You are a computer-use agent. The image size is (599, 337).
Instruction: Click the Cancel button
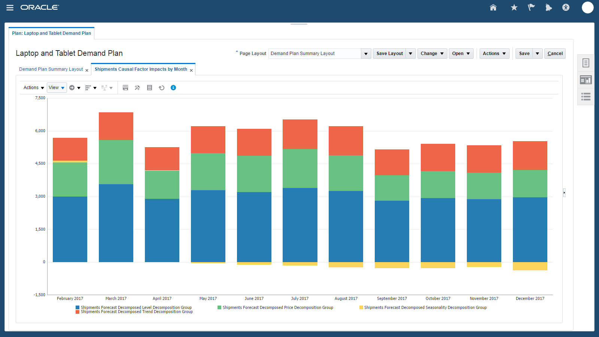pyautogui.click(x=555, y=54)
